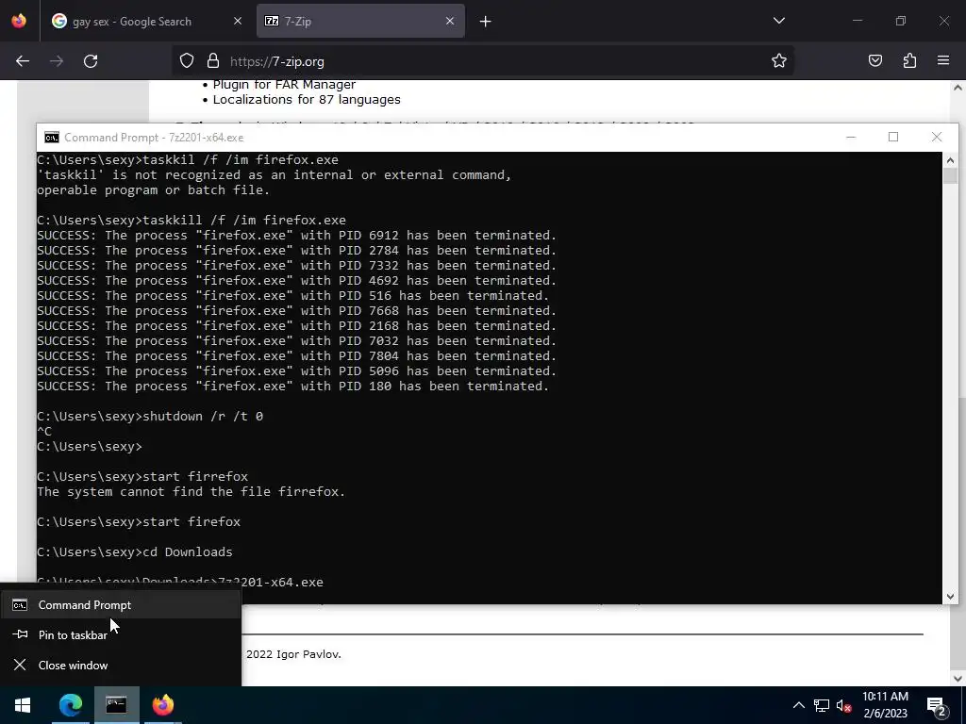The width and height of the screenshot is (966, 724).
Task: Click 'start firrefox' command line
Action: click(x=142, y=476)
